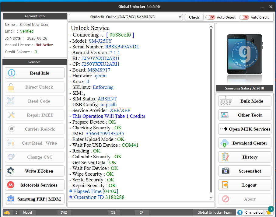
Task: Open the connected device dropdown list
Action: click(180, 17)
